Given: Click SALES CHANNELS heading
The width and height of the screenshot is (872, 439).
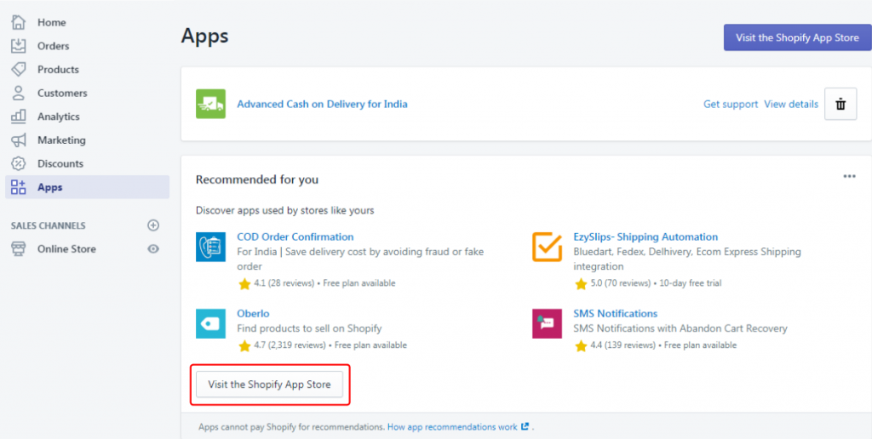Looking at the screenshot, I should [x=49, y=225].
